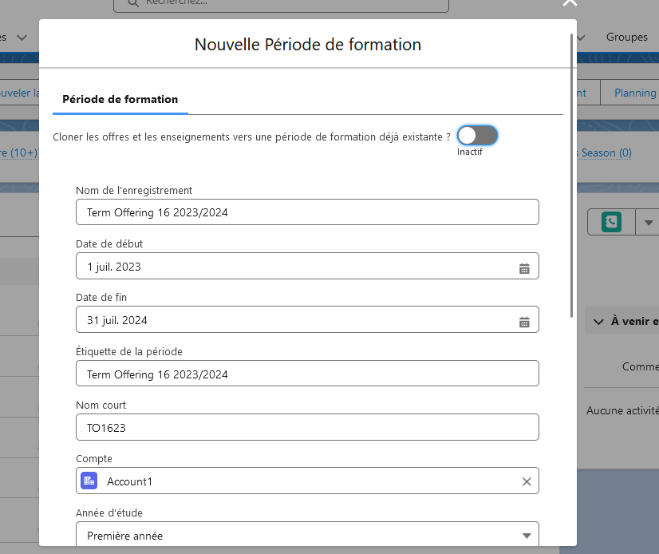Collapse the À venir section chevron
The height and width of the screenshot is (554, 659).
(598, 321)
